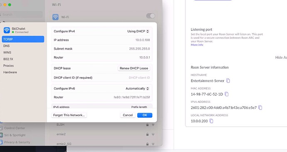This screenshot has width=287, height=152.
Task: Click the Entertainment-Server hostname text
Action: tap(208, 81)
